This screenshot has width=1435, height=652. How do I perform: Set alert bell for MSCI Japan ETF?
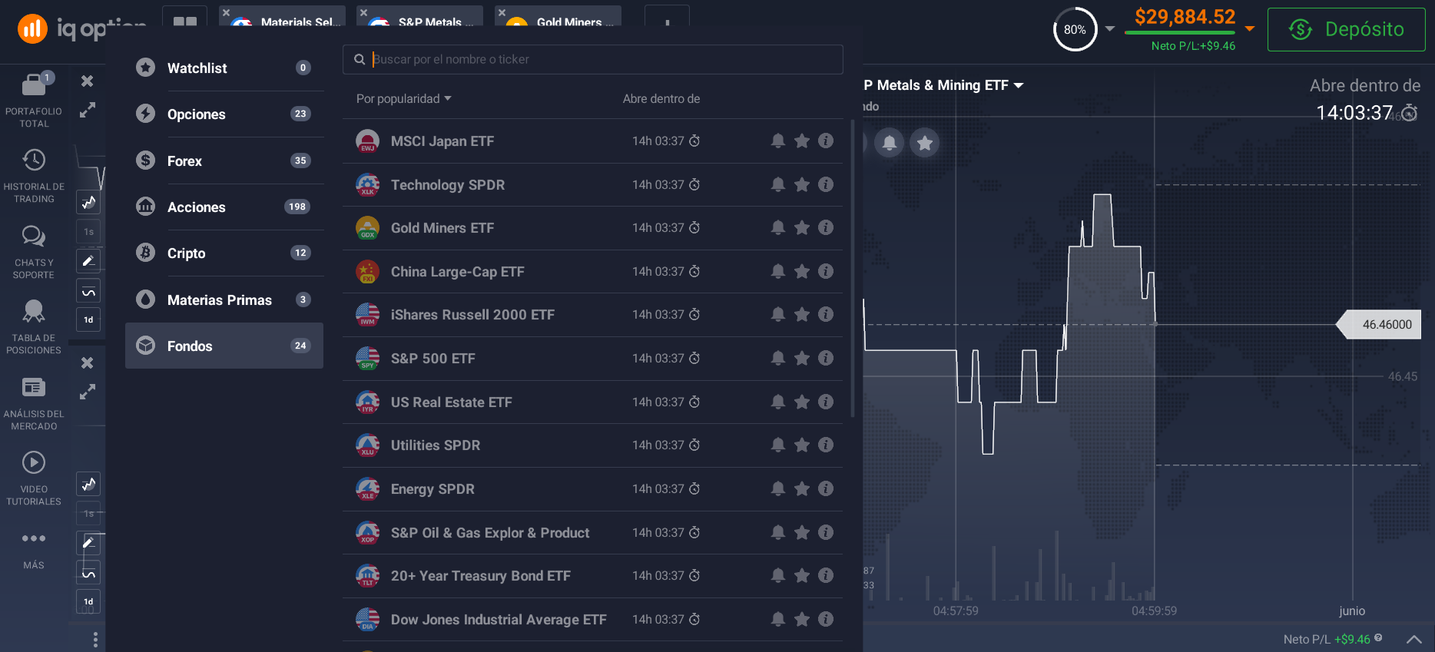click(778, 141)
